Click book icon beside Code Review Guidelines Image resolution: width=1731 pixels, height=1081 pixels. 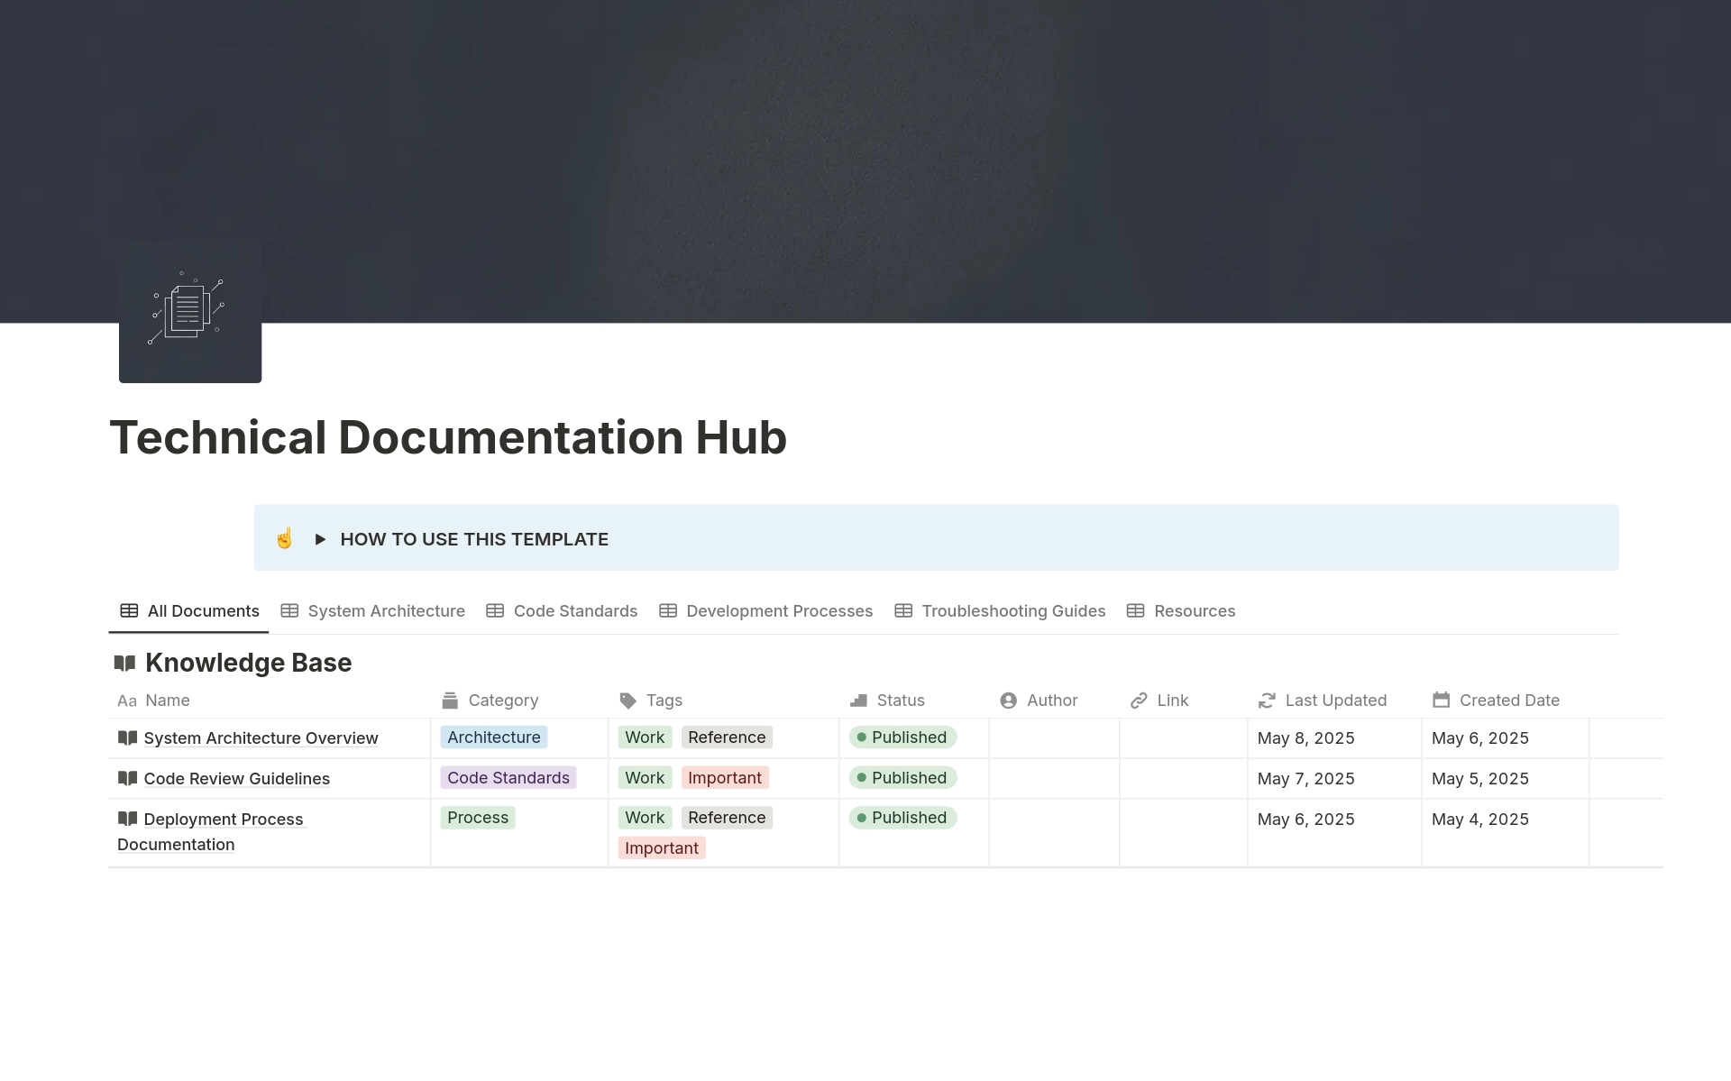tap(127, 778)
